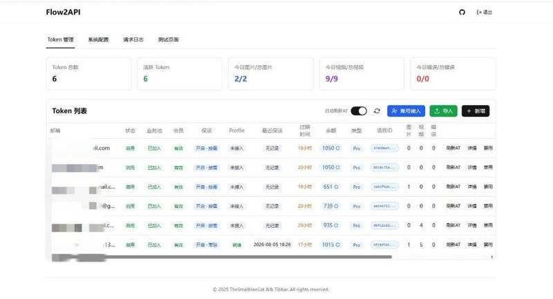553x299 pixels.
Task: Open 详情 in the 1050 row expiring 20小时
Action: pos(472,167)
